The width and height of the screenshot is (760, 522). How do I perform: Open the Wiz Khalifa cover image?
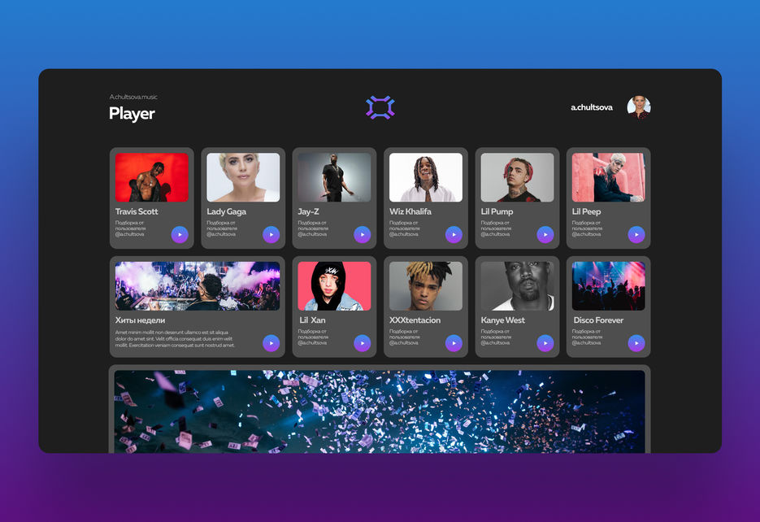[x=426, y=177]
